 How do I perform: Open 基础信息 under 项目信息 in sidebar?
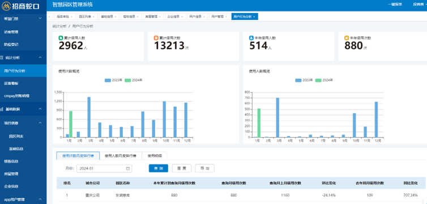tap(23, 148)
